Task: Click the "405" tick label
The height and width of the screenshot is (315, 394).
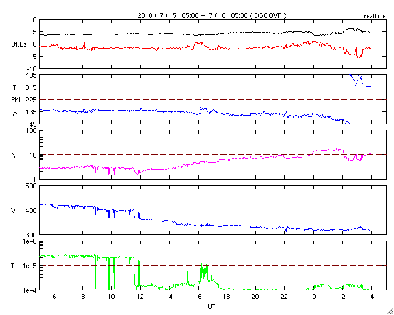Action: coord(31,75)
